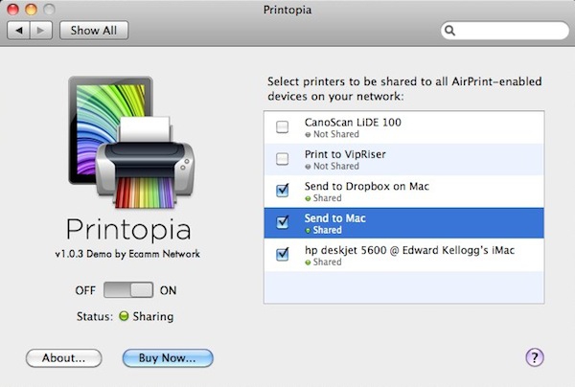
Task: Click the Show All button
Action: click(x=94, y=30)
